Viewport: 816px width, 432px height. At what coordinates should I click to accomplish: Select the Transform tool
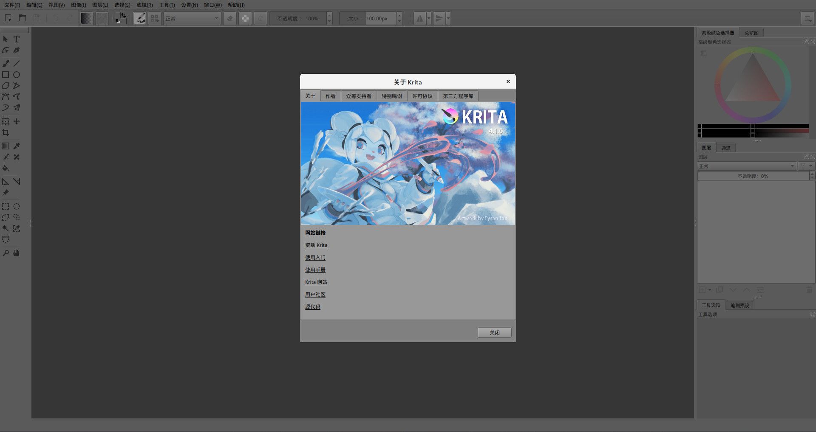6,121
